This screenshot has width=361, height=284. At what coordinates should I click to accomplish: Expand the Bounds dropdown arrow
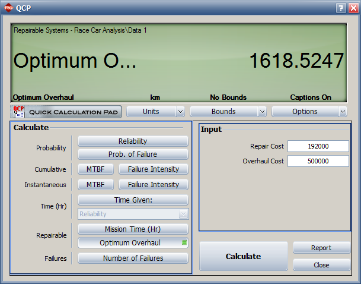[x=262, y=112]
